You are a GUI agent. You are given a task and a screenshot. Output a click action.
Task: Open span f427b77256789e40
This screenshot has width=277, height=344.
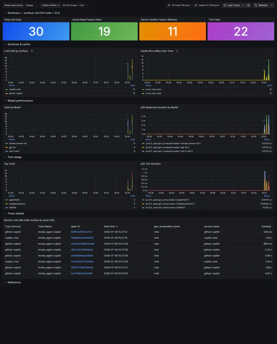click(x=82, y=267)
